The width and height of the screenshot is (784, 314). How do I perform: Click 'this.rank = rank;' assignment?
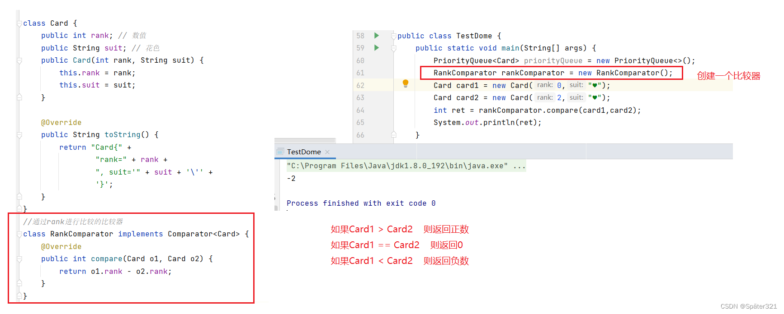[x=97, y=73]
